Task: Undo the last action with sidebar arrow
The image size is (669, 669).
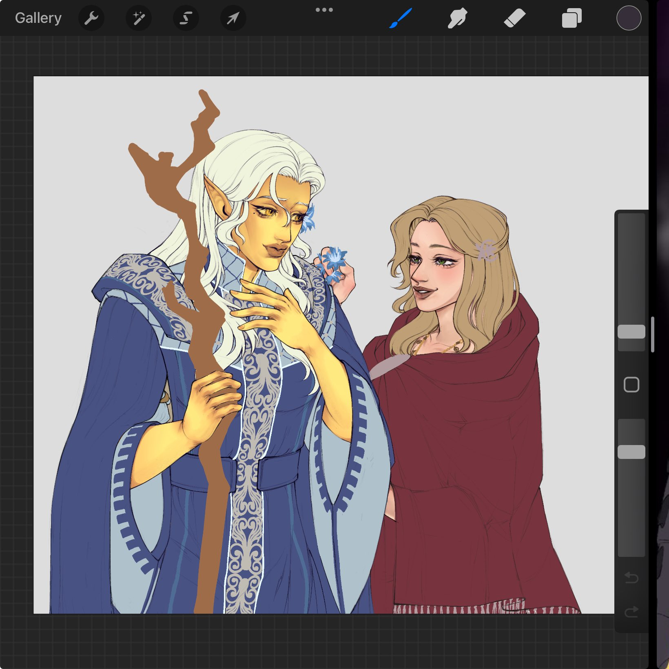Action: tap(631, 578)
